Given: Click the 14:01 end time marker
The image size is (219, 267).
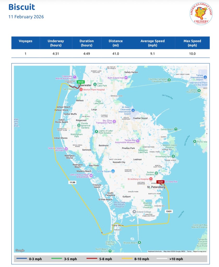Looking at the screenshot, I should [160, 182].
